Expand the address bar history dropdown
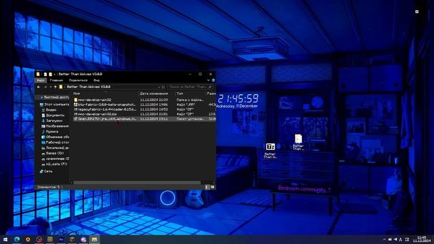This screenshot has height=244, width=434. click(159, 87)
